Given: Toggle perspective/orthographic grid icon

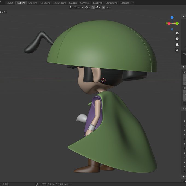Looking at the screenshot, I should [x=177, y=50].
